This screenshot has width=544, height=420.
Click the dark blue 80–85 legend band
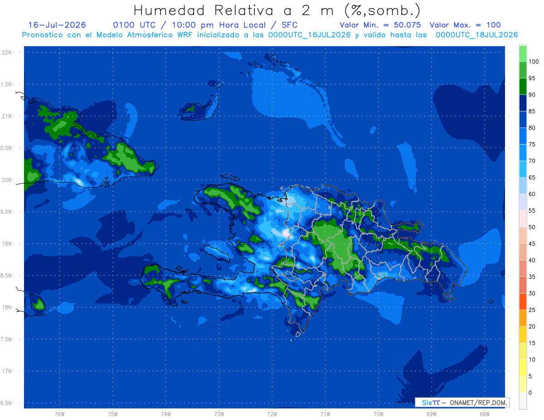tap(523, 120)
